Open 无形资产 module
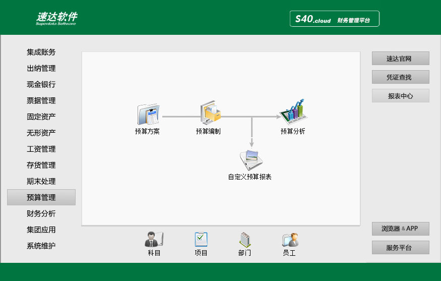 tap(41, 133)
